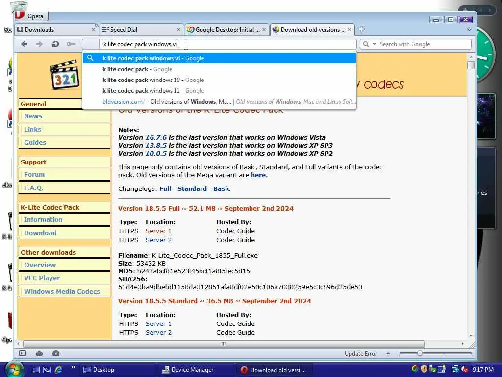This screenshot has height=377, width=502.
Task: Open the closed tabs dropdown arrow
Action: [469, 29]
